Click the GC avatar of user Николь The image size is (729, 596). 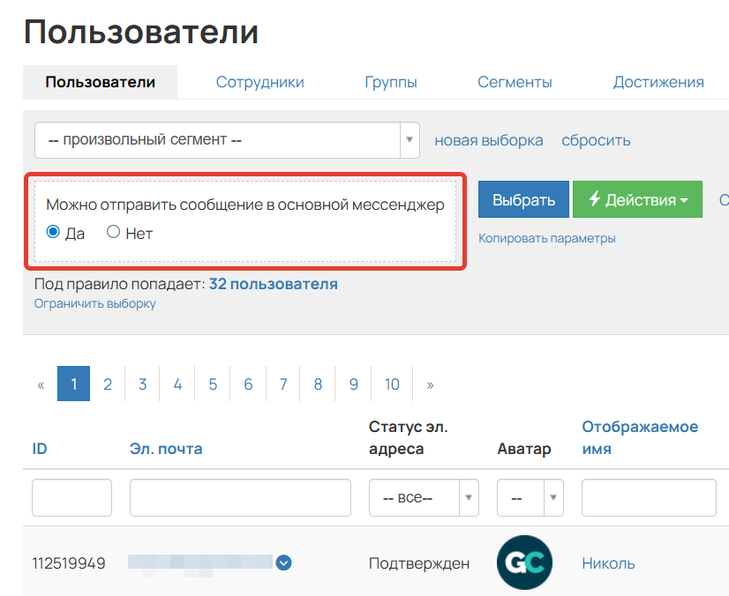[524, 562]
